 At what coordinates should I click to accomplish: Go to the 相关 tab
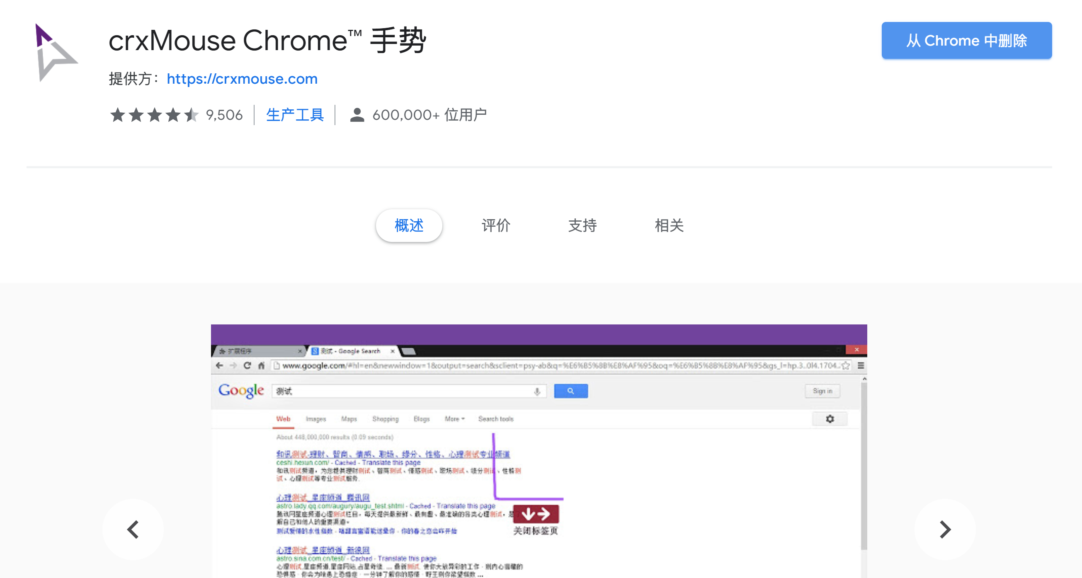point(669,225)
